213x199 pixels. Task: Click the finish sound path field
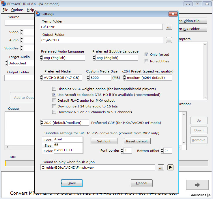click(98, 168)
